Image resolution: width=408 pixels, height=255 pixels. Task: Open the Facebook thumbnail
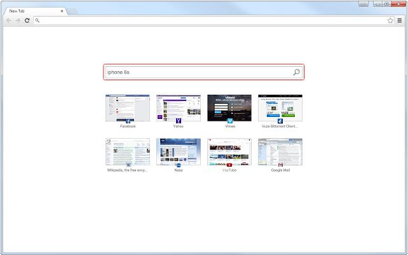tap(128, 108)
